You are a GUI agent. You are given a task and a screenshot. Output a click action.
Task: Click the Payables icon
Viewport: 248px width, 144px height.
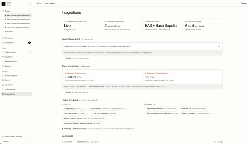(x=3, y=57)
